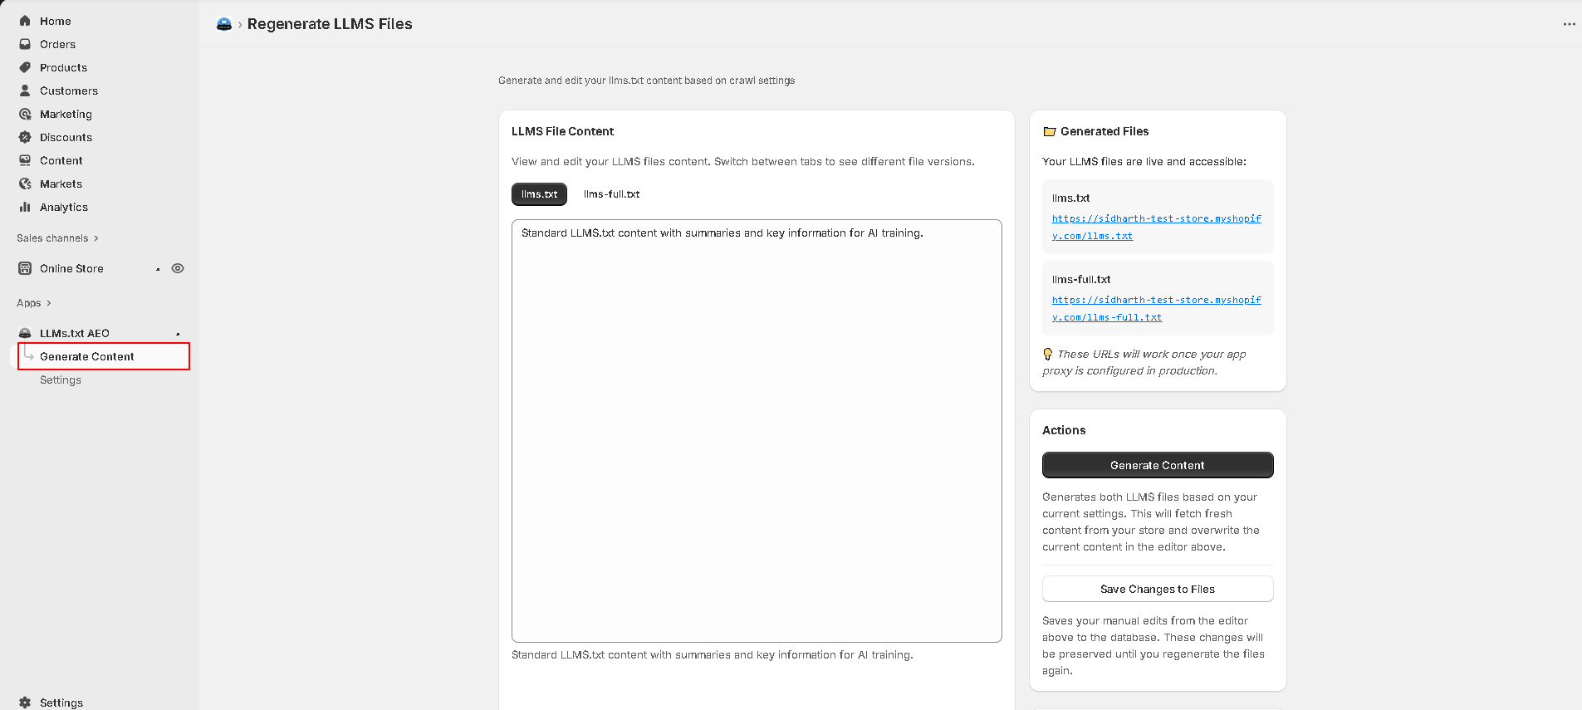Select the llms.txt tab
The width and height of the screenshot is (1582, 710).
[539, 194]
